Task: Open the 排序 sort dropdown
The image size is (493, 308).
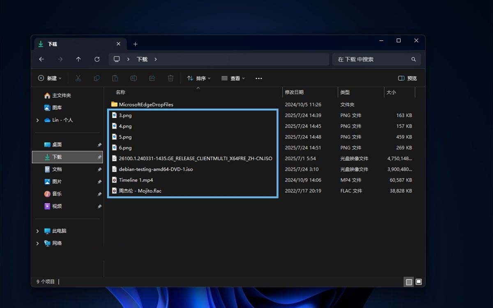Action: pos(199,78)
